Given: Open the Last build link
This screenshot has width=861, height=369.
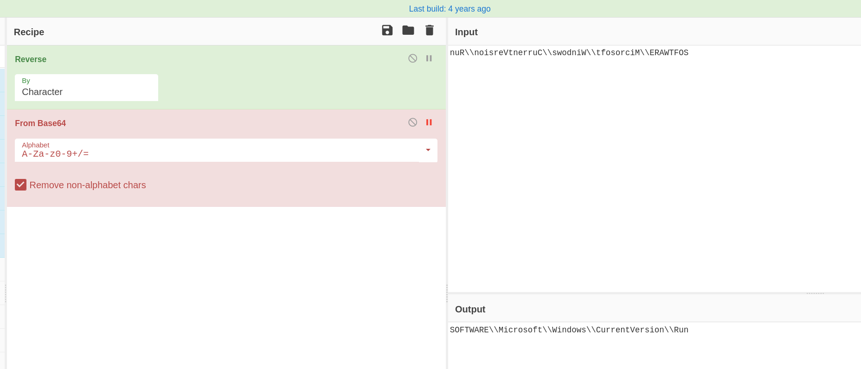Looking at the screenshot, I should (449, 9).
